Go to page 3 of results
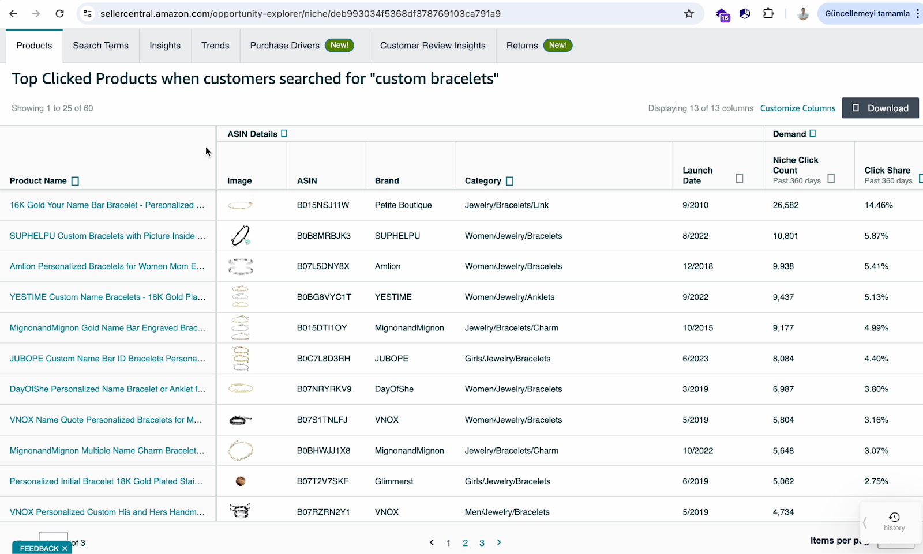 click(482, 543)
